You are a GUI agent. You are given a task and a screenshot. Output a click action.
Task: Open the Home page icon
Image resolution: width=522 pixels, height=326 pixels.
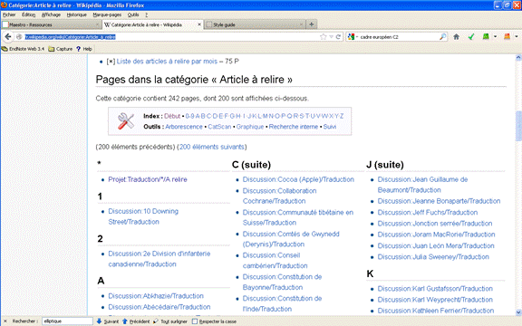[x=457, y=37]
